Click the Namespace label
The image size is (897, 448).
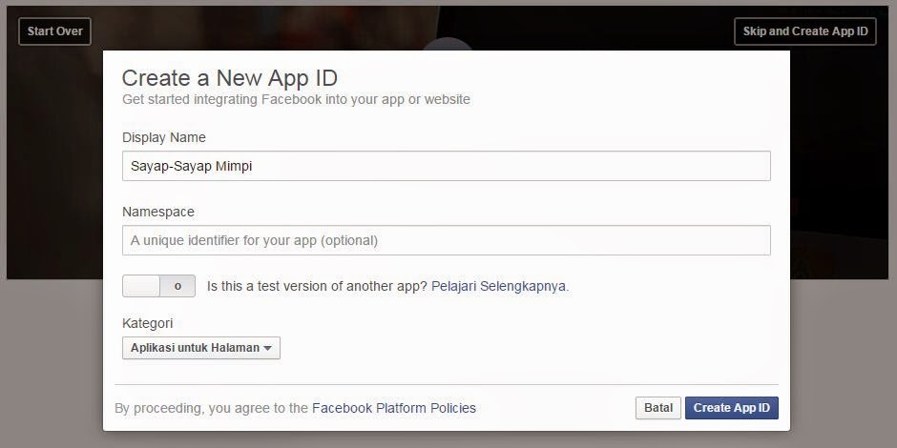point(157,212)
